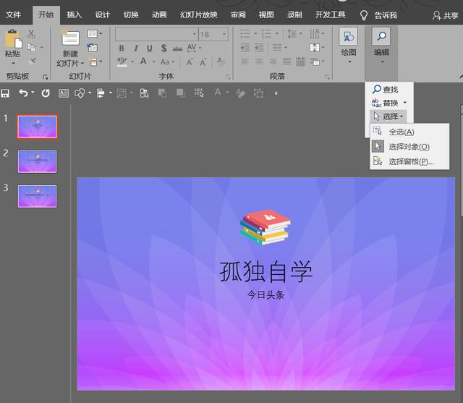This screenshot has height=403, width=463.
Task: Click the Columns icon in paragraph group
Action: pyautogui.click(x=277, y=47)
